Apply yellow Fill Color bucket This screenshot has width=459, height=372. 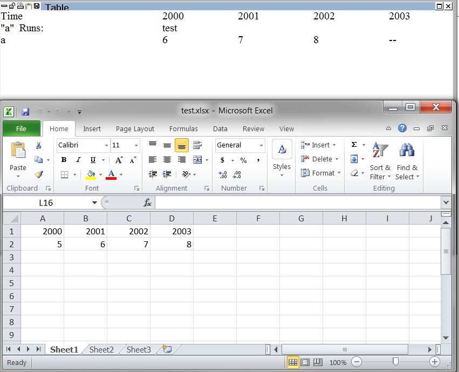tap(91, 174)
